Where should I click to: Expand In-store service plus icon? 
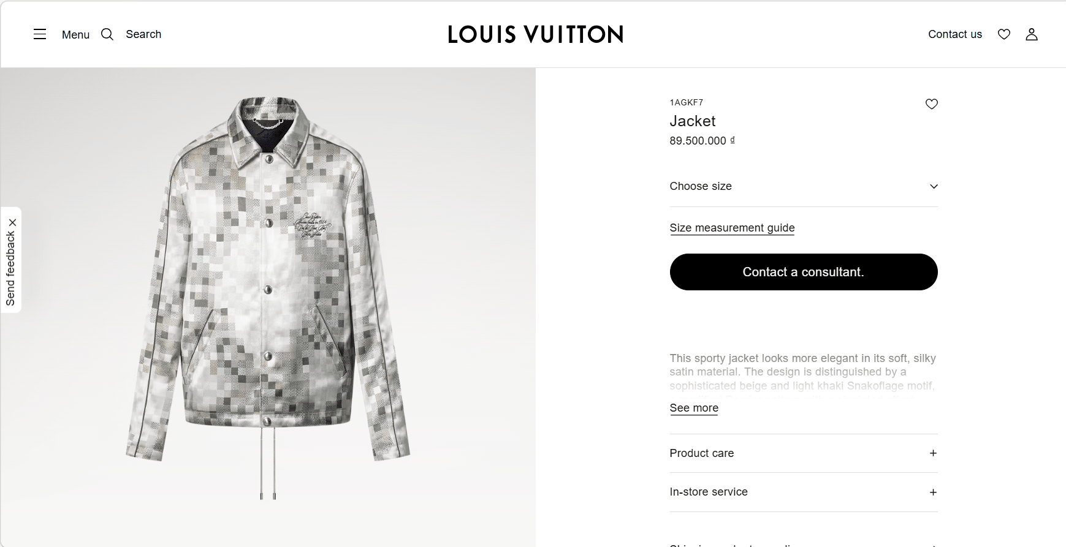tap(933, 492)
